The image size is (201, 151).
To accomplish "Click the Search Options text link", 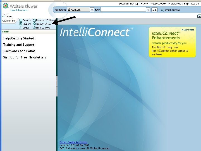I will pos(172,10).
